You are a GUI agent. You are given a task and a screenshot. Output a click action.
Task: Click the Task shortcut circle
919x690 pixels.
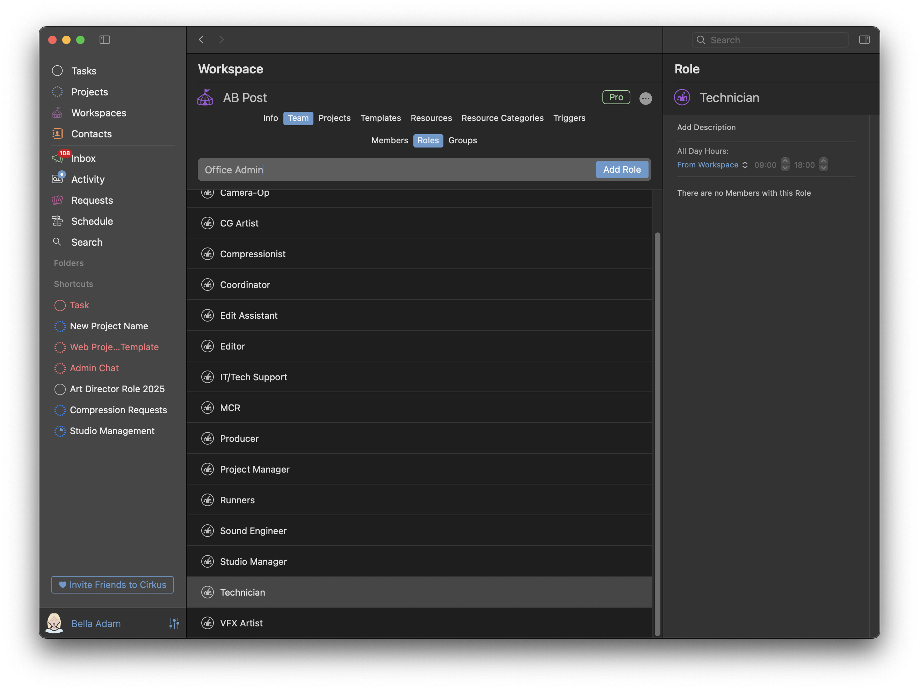click(x=60, y=306)
